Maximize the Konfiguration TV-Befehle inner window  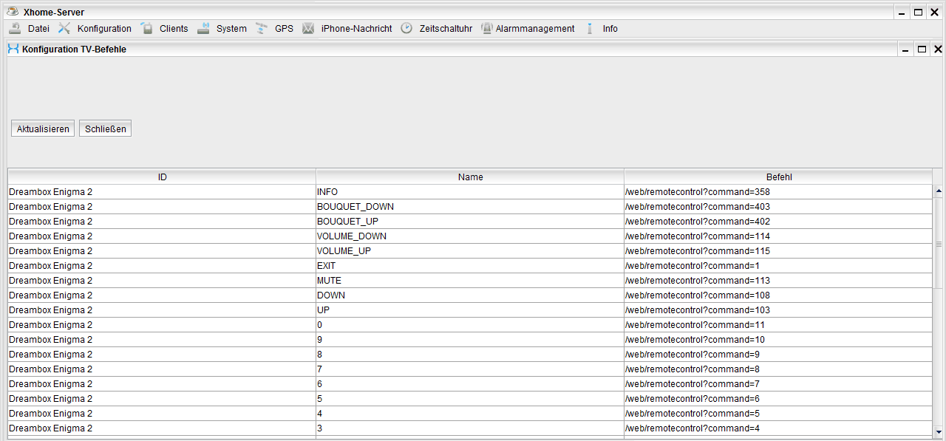tap(921, 49)
